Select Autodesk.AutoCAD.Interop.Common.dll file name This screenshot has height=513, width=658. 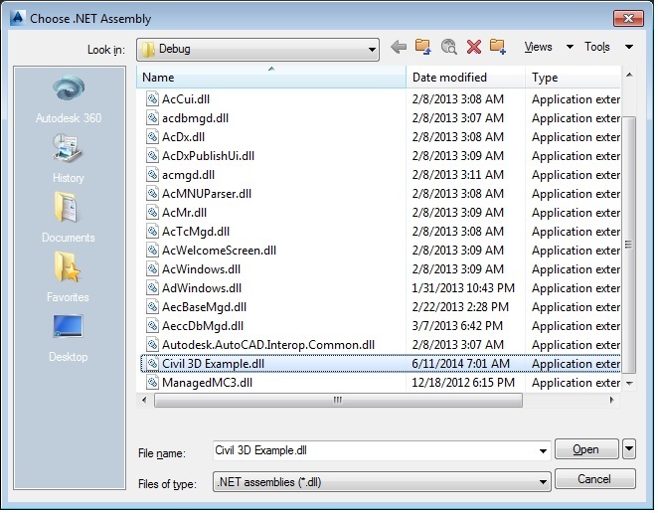(x=268, y=345)
